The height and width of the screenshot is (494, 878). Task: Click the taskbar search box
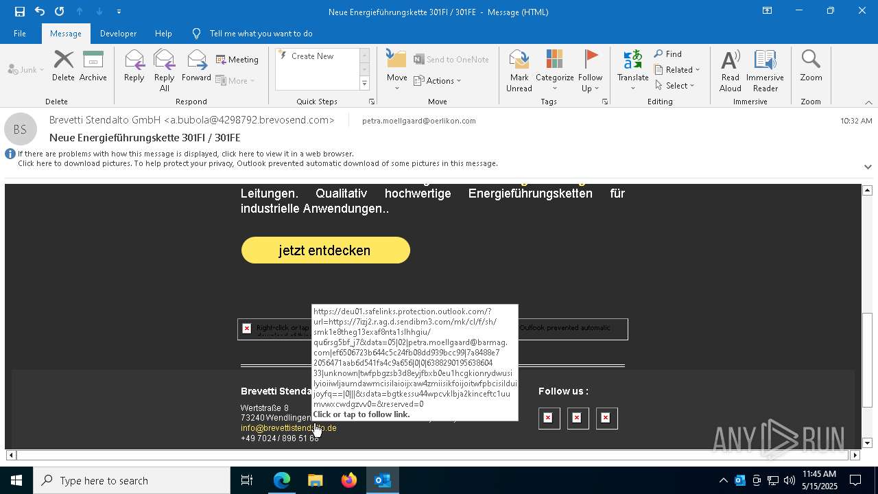pos(132,480)
